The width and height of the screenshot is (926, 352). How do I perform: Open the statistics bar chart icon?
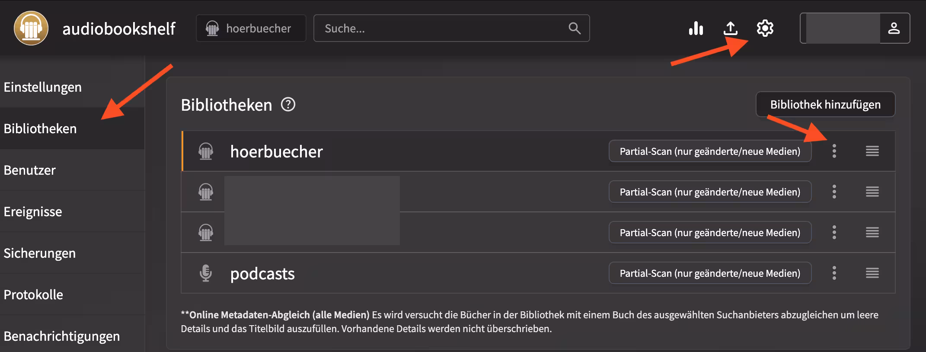pos(696,29)
